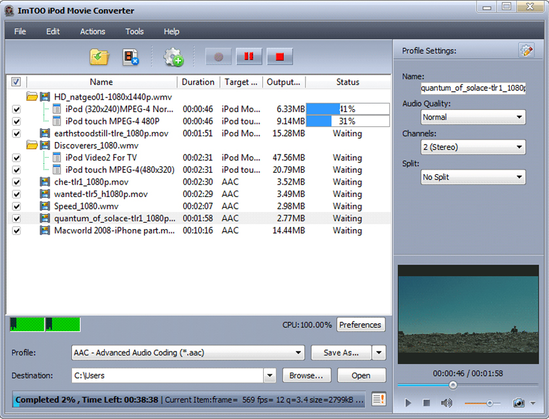Mute the preview volume speaker icon
The height and width of the screenshot is (419, 549).
pyautogui.click(x=446, y=403)
